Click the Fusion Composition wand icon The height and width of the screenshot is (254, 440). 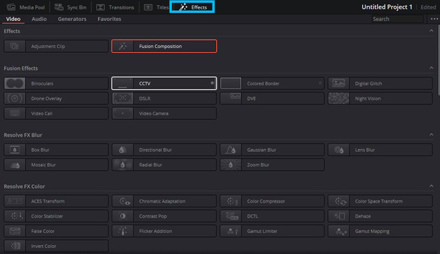pos(123,46)
